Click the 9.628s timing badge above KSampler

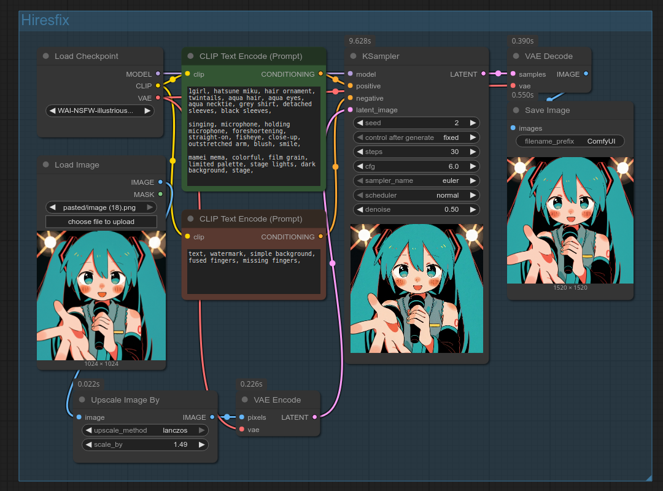click(360, 41)
